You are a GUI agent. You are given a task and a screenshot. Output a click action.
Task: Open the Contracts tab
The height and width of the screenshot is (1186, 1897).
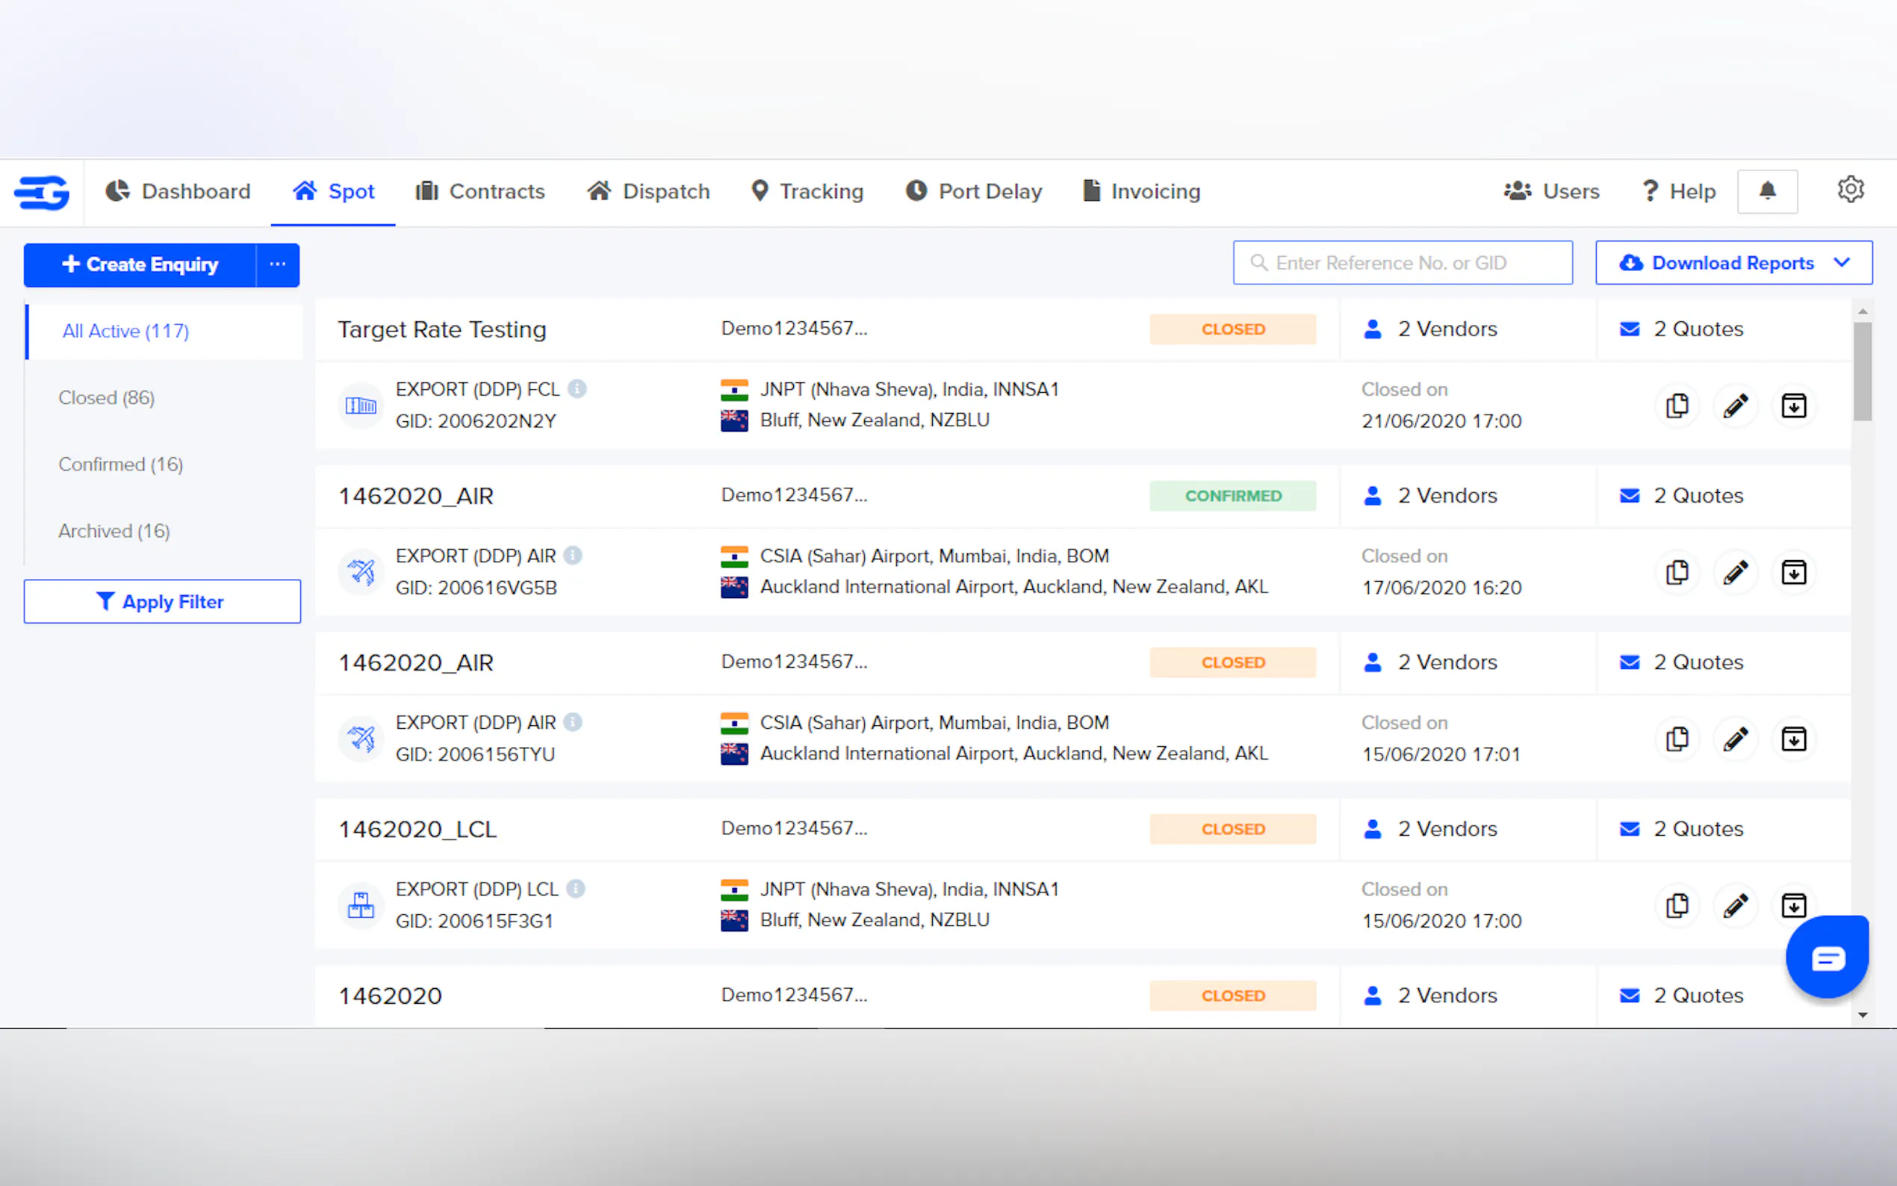coord(480,191)
